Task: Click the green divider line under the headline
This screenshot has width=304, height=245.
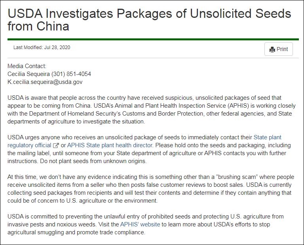Action: [152, 39]
